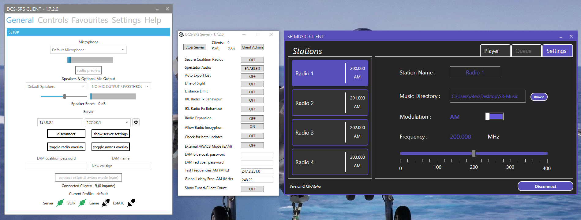Toggle IRL Radio Rx Behaviour setting
The width and height of the screenshot is (581, 220).
252,109
